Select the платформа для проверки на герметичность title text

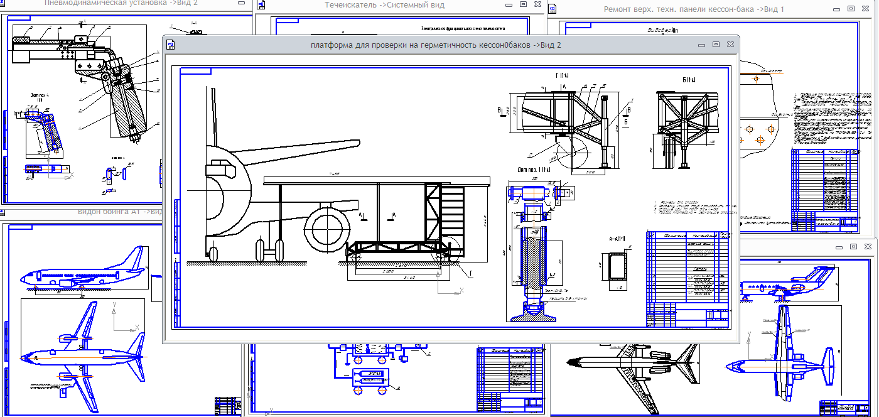[436, 45]
